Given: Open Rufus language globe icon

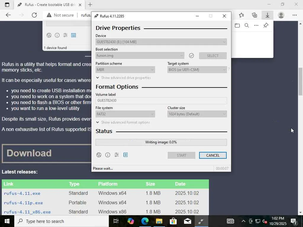Looking at the screenshot, I should click(99, 155).
